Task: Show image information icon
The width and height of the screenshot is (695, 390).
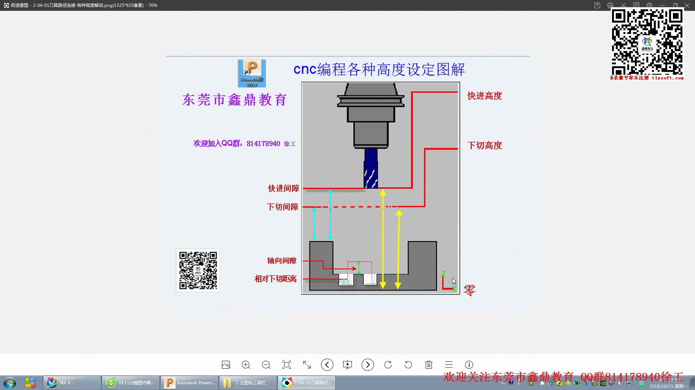Action: tap(469, 365)
